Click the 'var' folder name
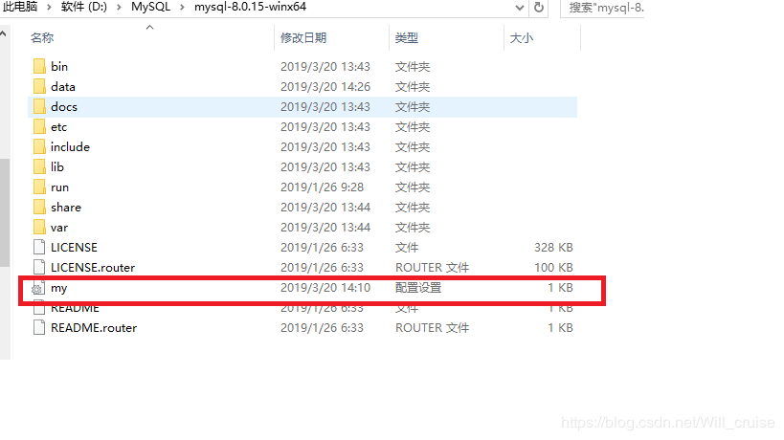784x440 pixels. (x=59, y=228)
